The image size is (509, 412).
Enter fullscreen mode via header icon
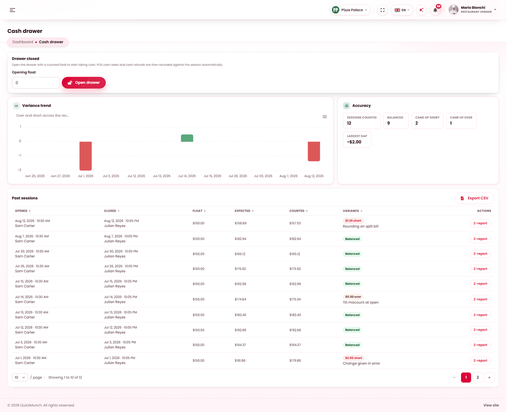[382, 10]
